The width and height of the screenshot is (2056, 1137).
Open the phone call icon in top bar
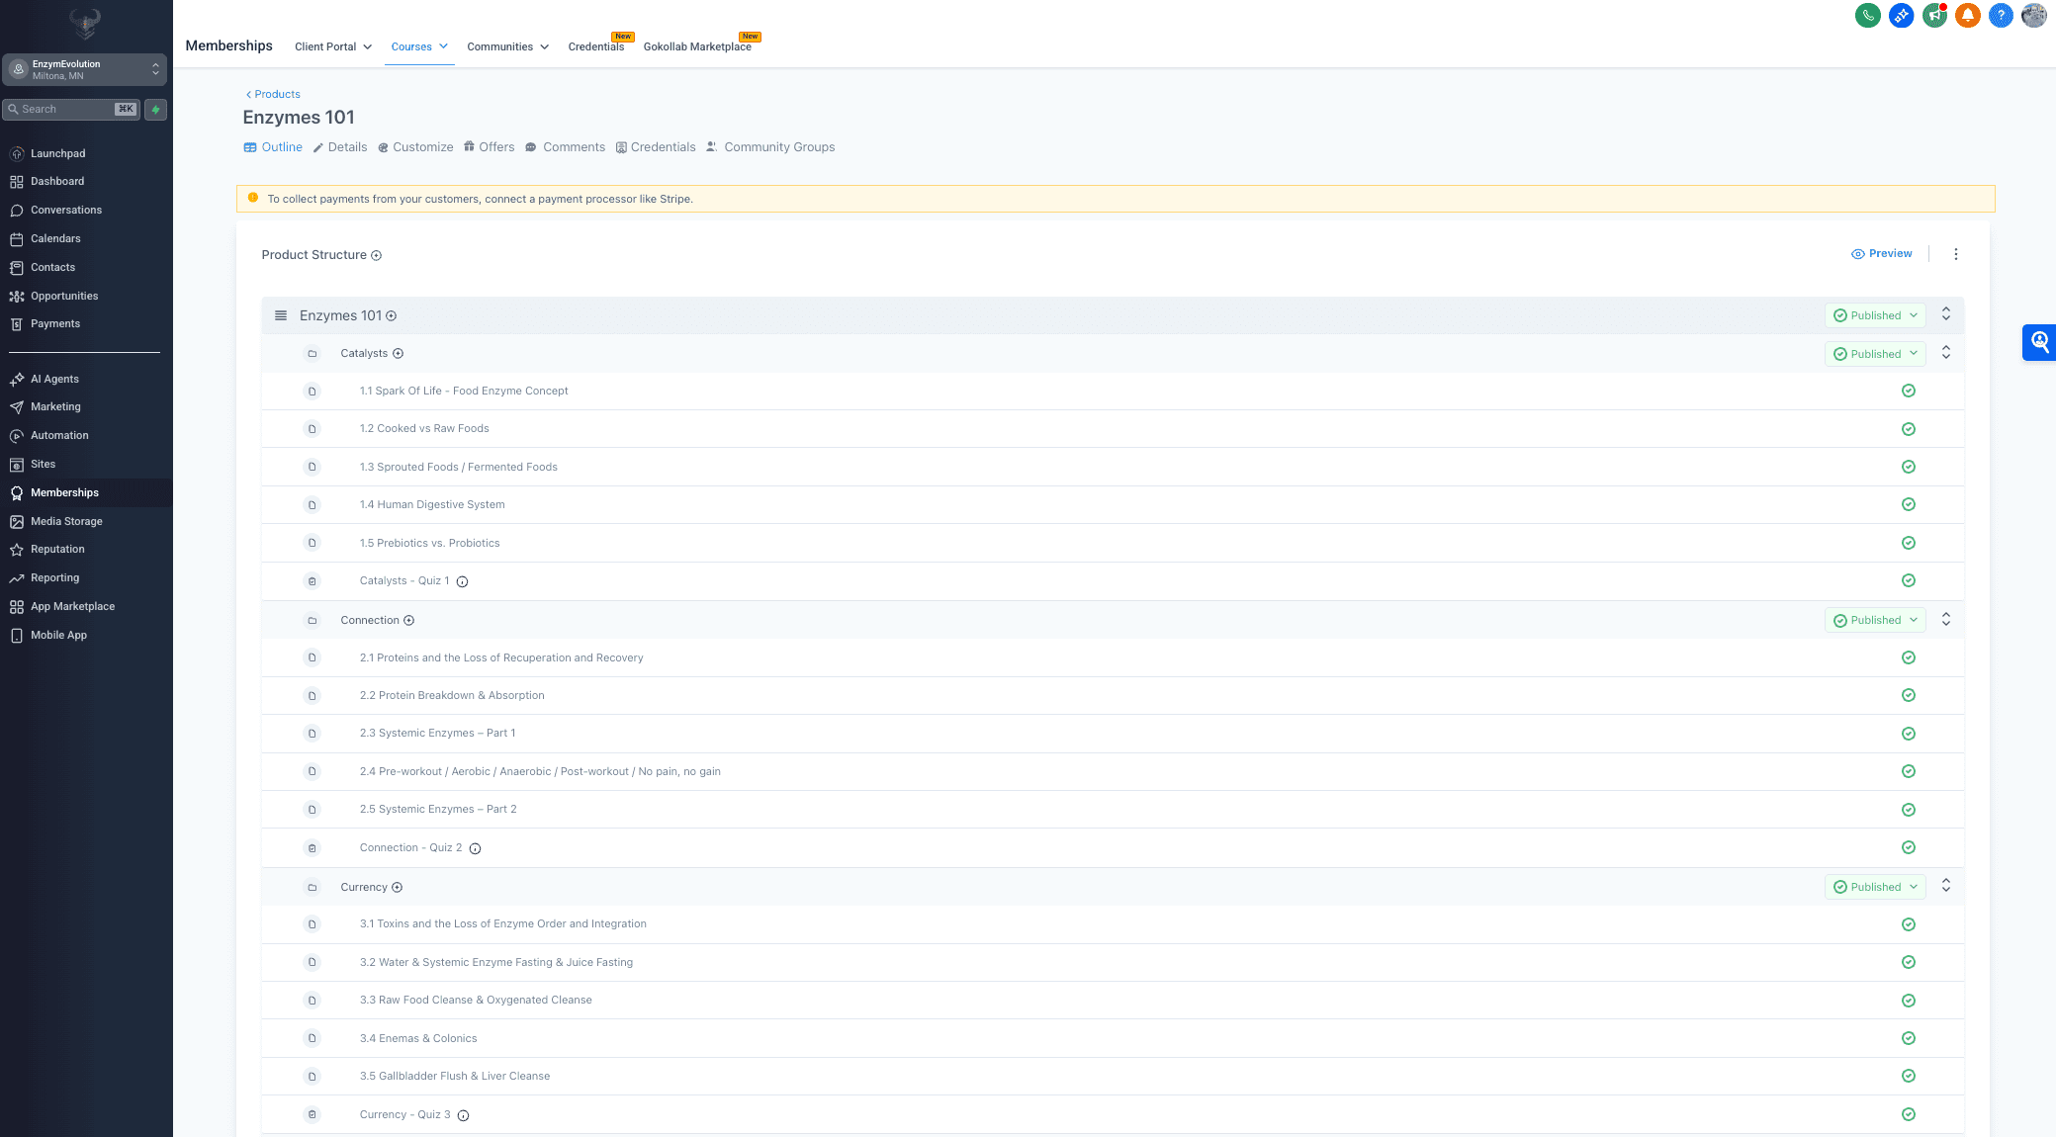pos(1867,15)
